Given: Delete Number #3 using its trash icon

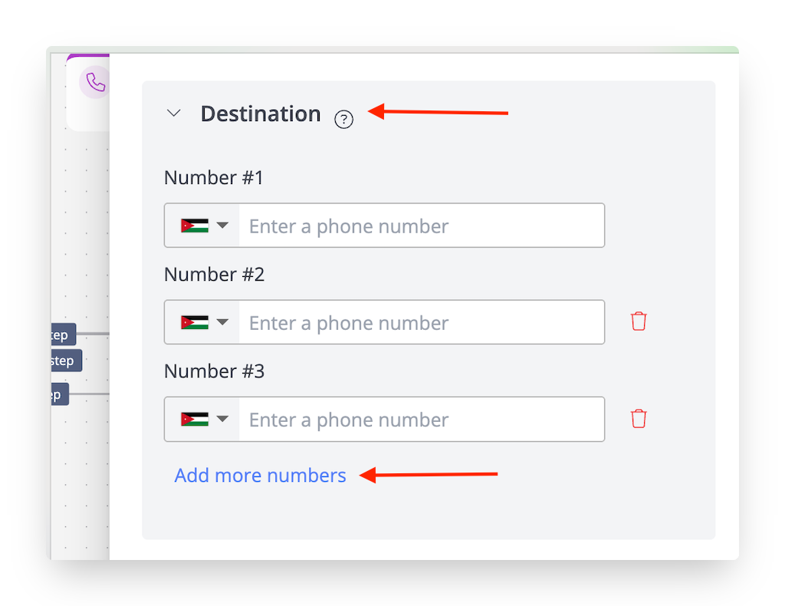Looking at the screenshot, I should 639,418.
